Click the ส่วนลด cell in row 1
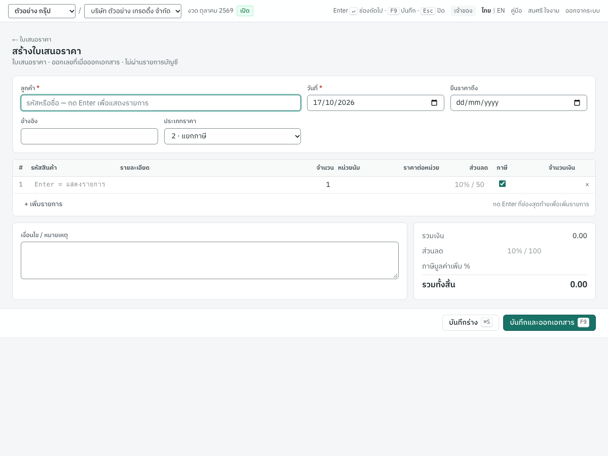Screen dimensions: 608x456 466,184
